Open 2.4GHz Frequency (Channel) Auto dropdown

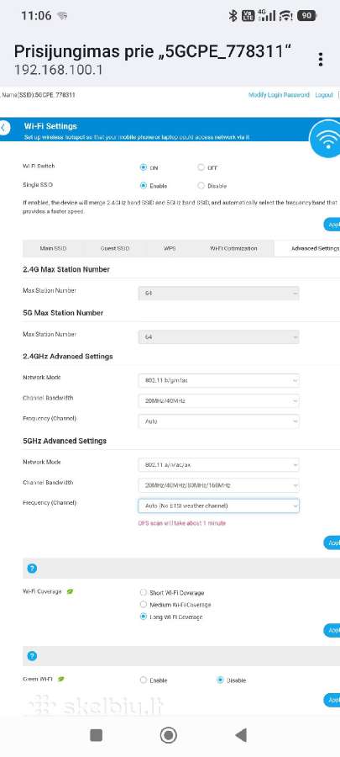tap(218, 421)
